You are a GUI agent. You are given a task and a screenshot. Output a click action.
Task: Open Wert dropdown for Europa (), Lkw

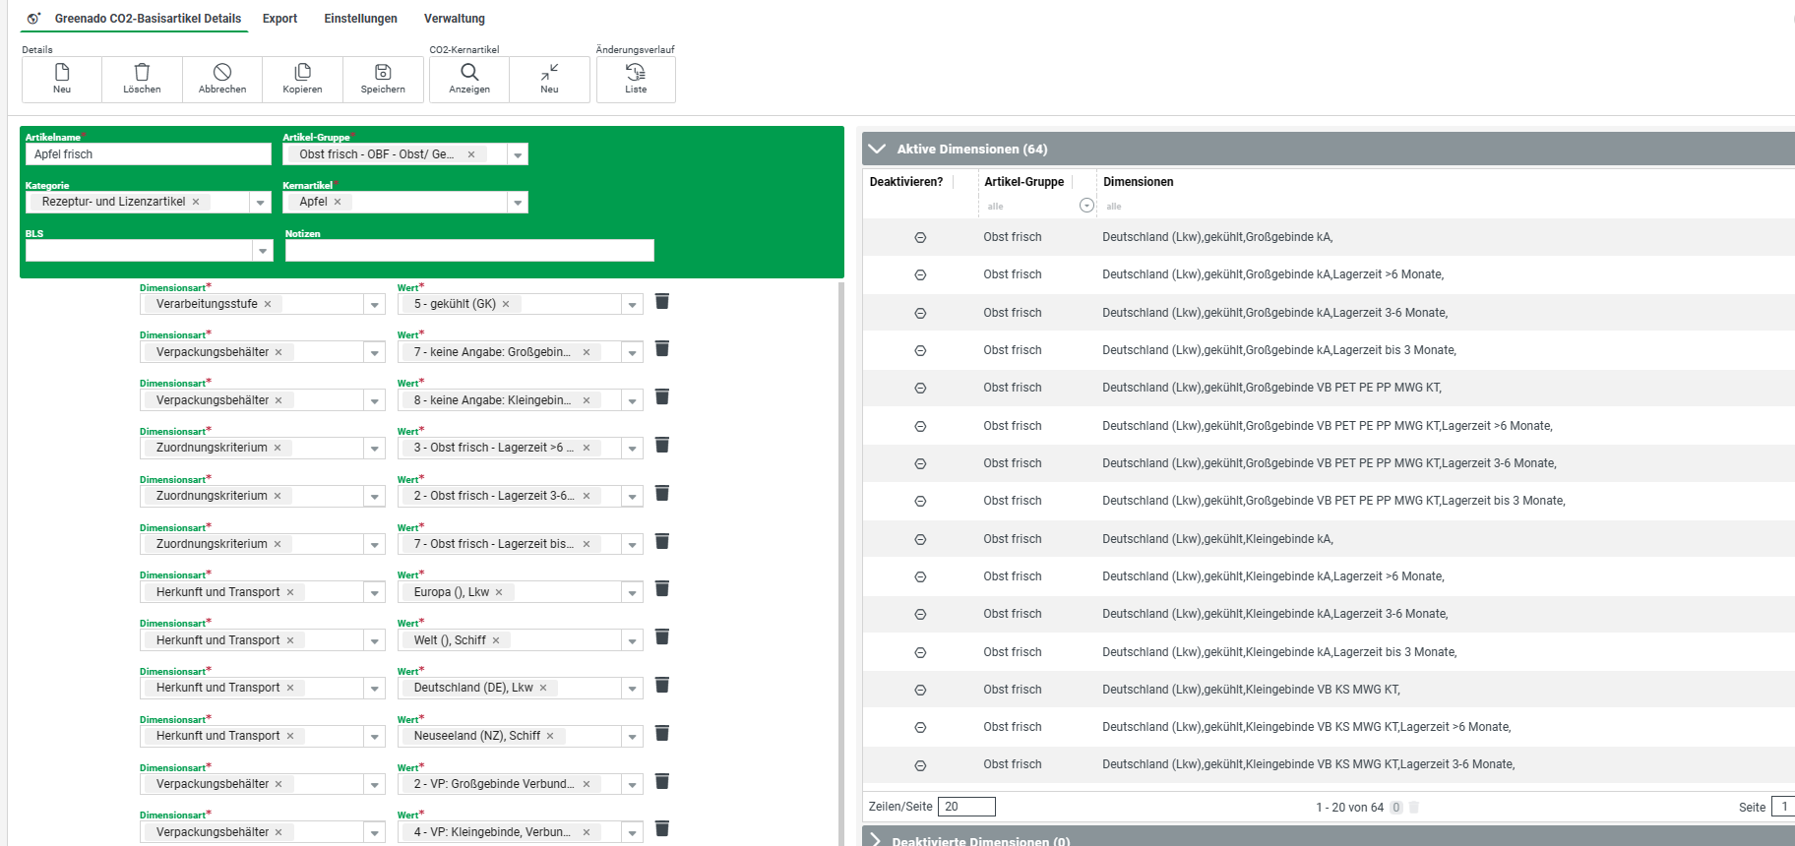(633, 593)
